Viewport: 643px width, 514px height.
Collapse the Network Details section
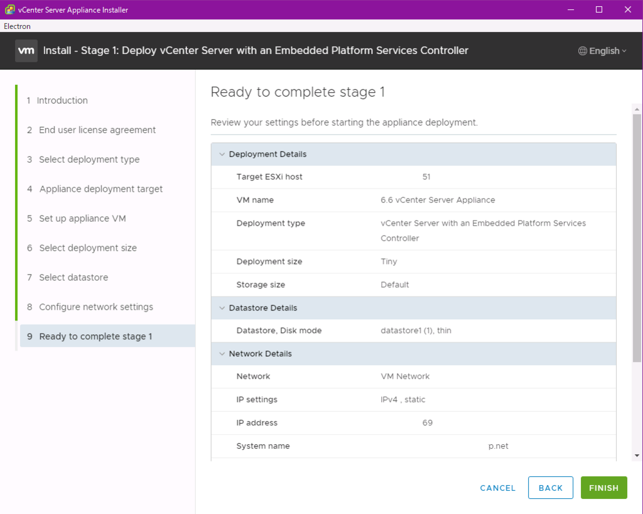(x=222, y=354)
